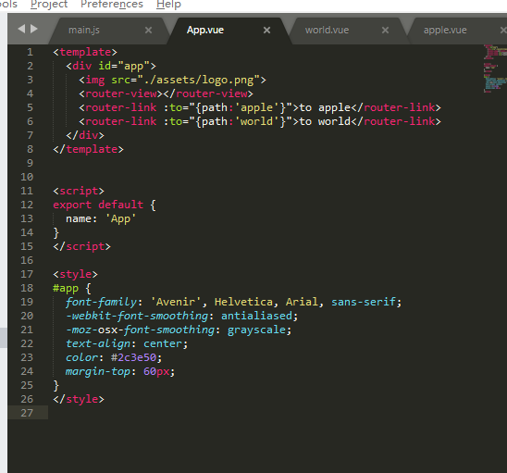
Task: Click the next tab right arrow
Action: (x=34, y=29)
